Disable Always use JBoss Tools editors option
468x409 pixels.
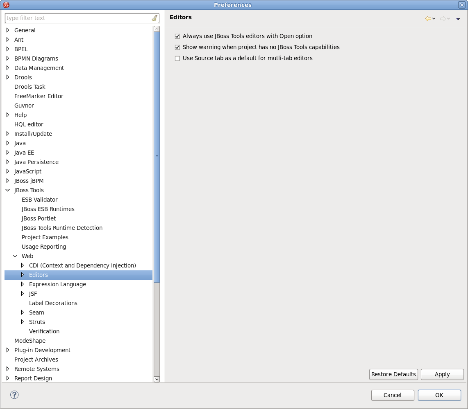point(177,36)
